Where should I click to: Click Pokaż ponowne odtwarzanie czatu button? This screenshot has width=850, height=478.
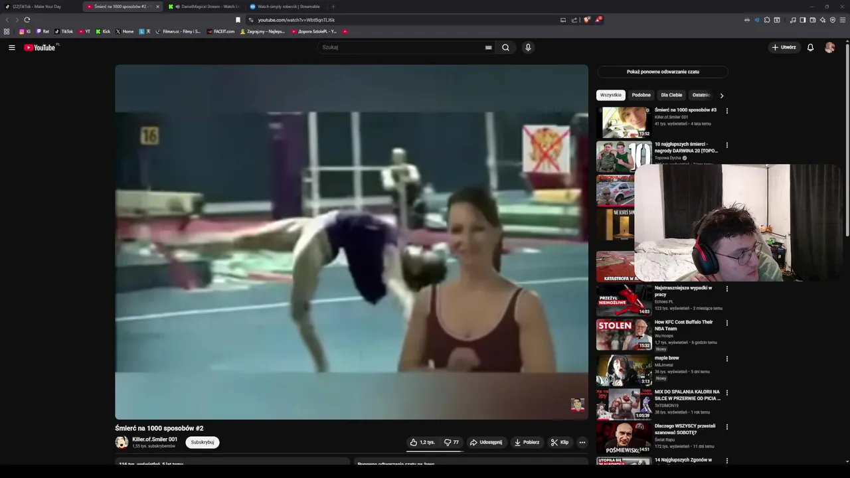coord(663,72)
